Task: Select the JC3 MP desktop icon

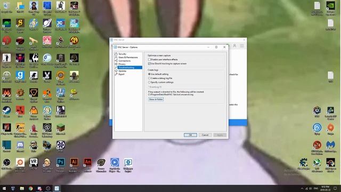Action: point(74,26)
